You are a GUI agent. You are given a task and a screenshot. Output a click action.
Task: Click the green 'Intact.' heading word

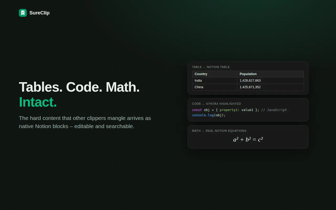pos(38,102)
